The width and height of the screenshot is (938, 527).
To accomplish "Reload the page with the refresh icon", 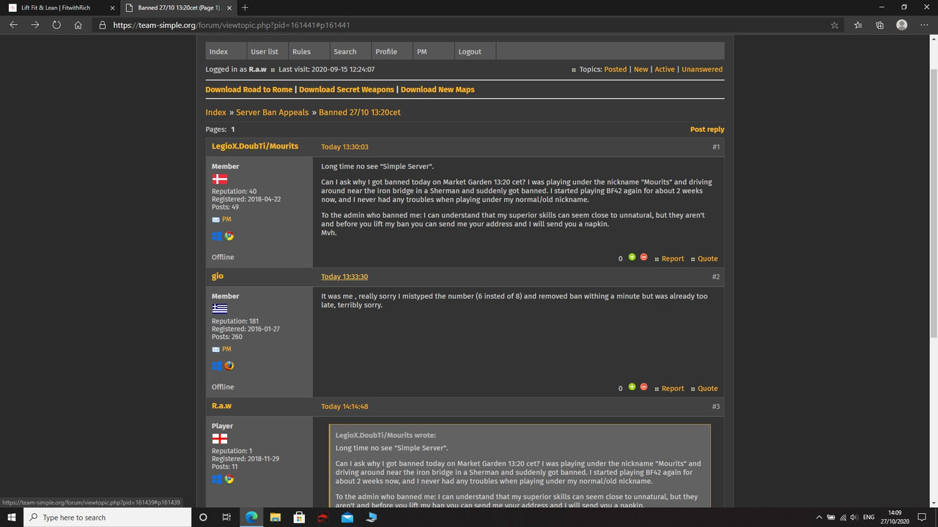I will 56,24.
